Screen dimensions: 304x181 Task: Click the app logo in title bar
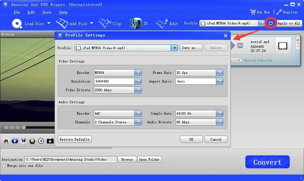6,4
